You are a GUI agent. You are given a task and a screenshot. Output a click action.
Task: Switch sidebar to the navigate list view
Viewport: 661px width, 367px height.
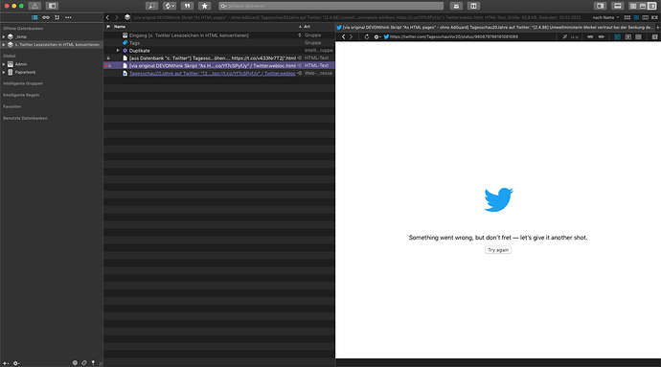pos(34,17)
